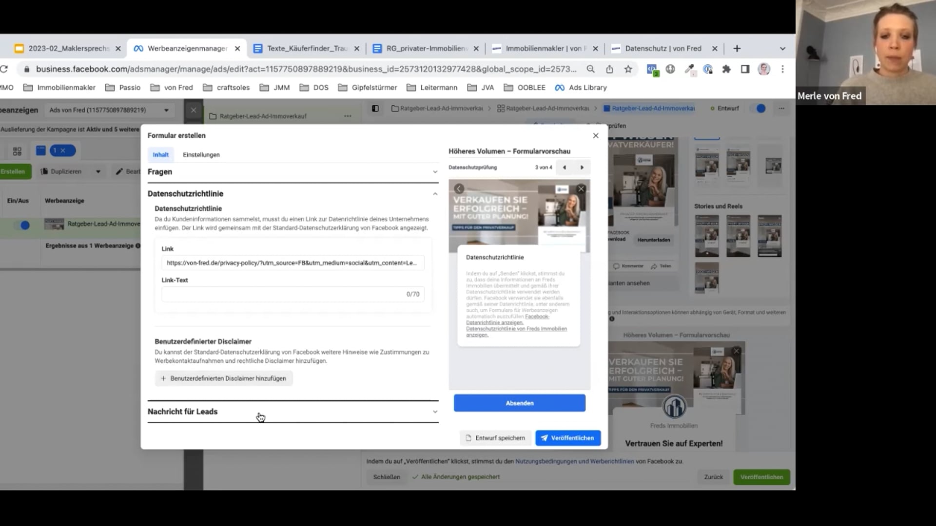Toggle the browser side panel icon
The height and width of the screenshot is (526, 936).
[745, 69]
